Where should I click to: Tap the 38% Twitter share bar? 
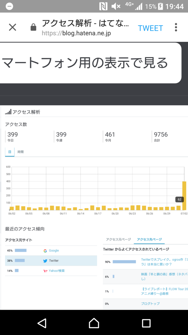[20, 260]
